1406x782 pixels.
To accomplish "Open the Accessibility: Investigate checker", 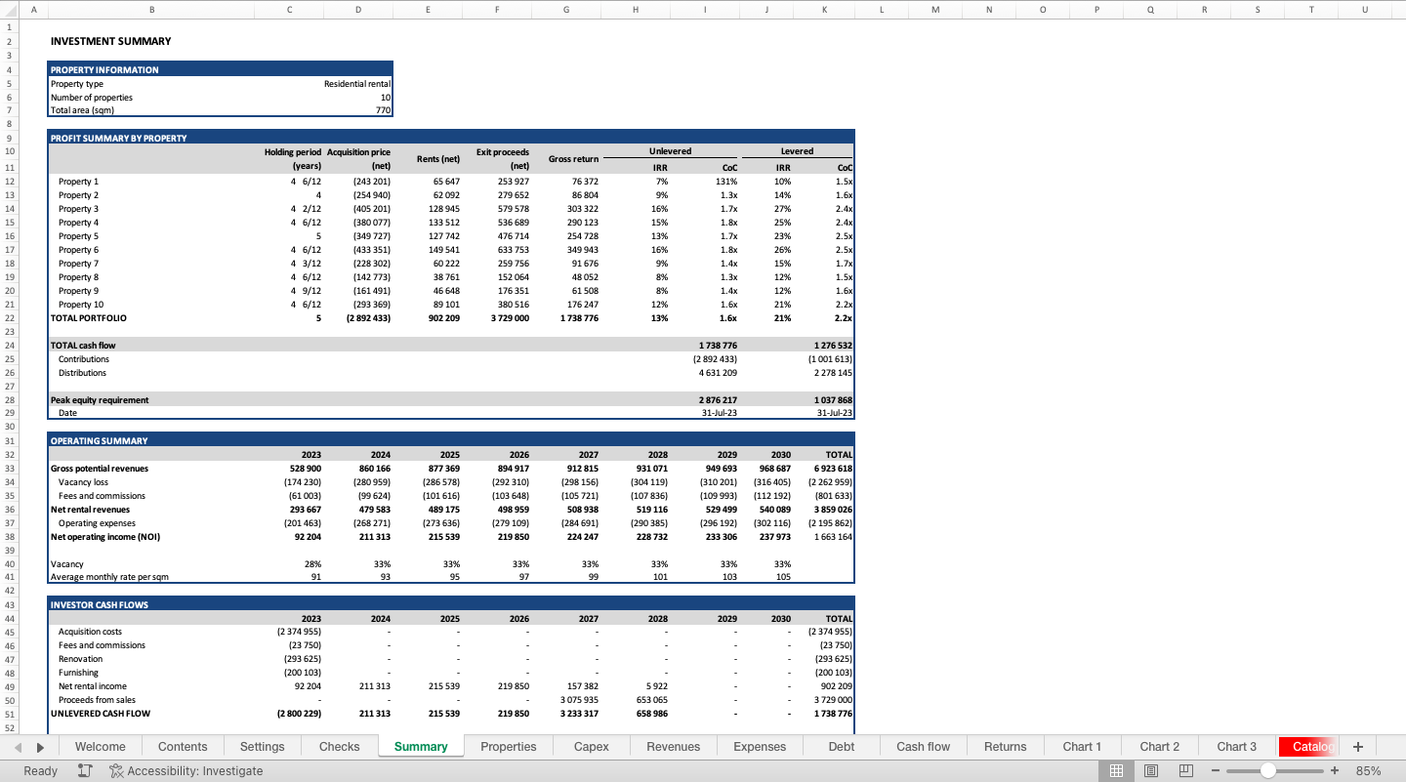I will pos(186,770).
